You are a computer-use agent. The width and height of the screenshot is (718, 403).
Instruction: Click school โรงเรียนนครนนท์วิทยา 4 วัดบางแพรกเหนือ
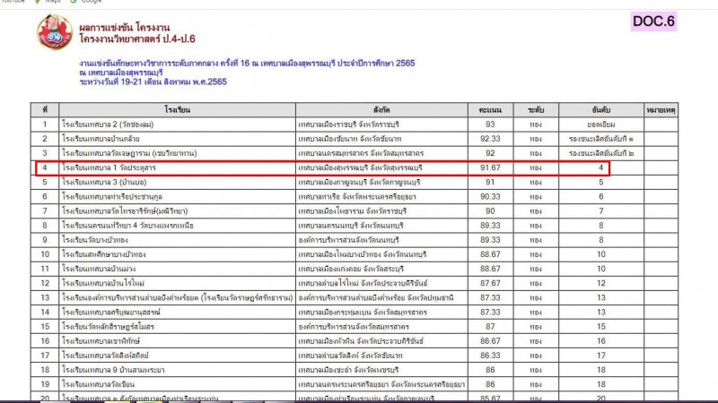tap(127, 226)
